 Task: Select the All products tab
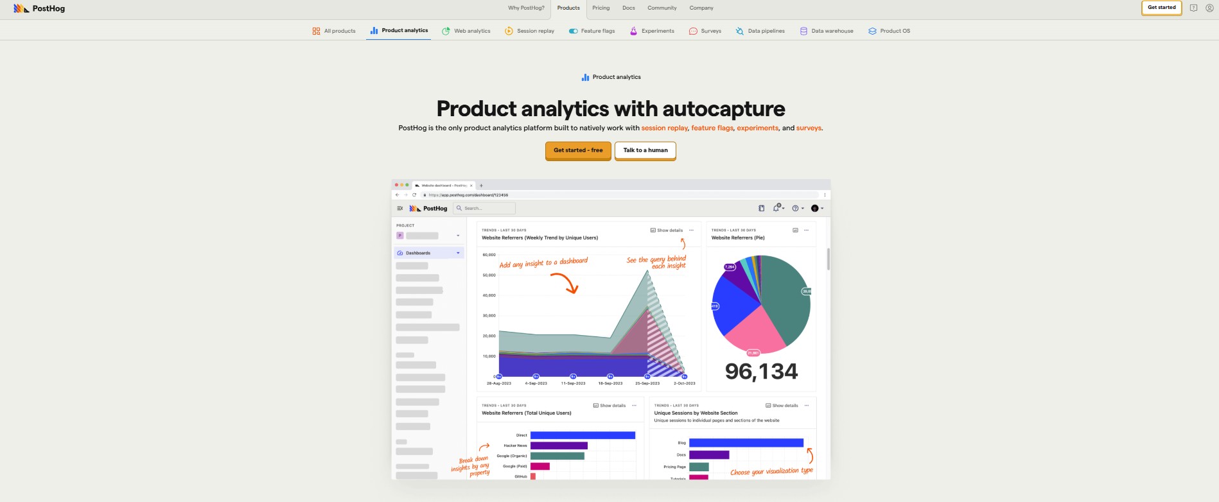(334, 31)
